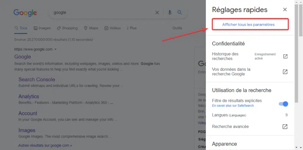Toggle the Filtre de résultats explicites switch
This screenshot has height=150, width=303.
[x=283, y=104]
